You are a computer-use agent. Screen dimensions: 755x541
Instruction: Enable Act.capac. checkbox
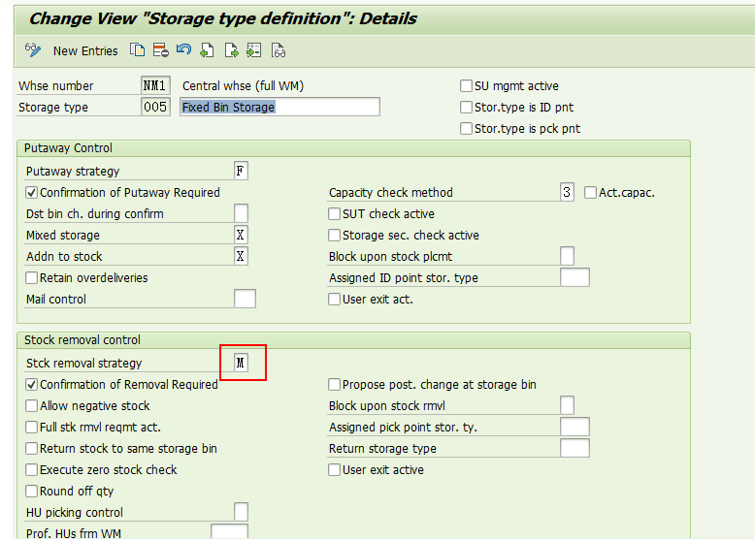point(590,193)
